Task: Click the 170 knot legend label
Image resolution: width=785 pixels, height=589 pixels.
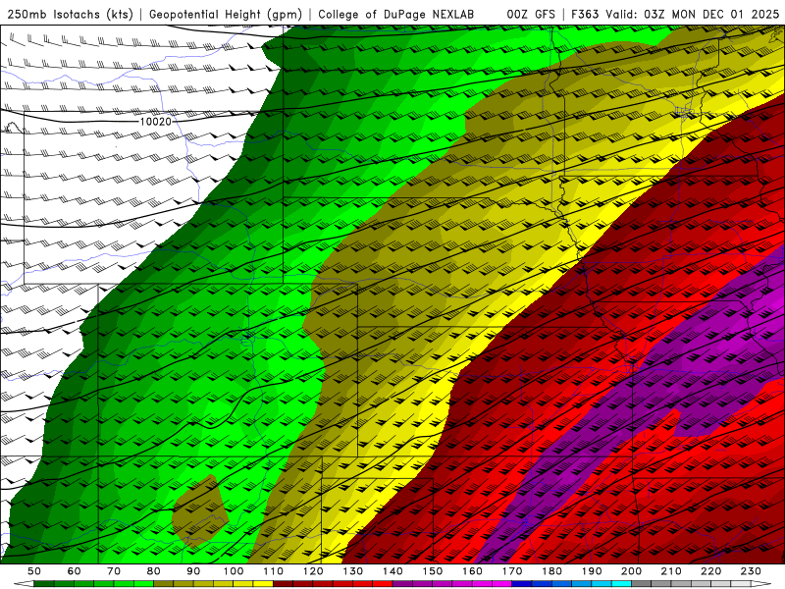Action: pyautogui.click(x=512, y=571)
